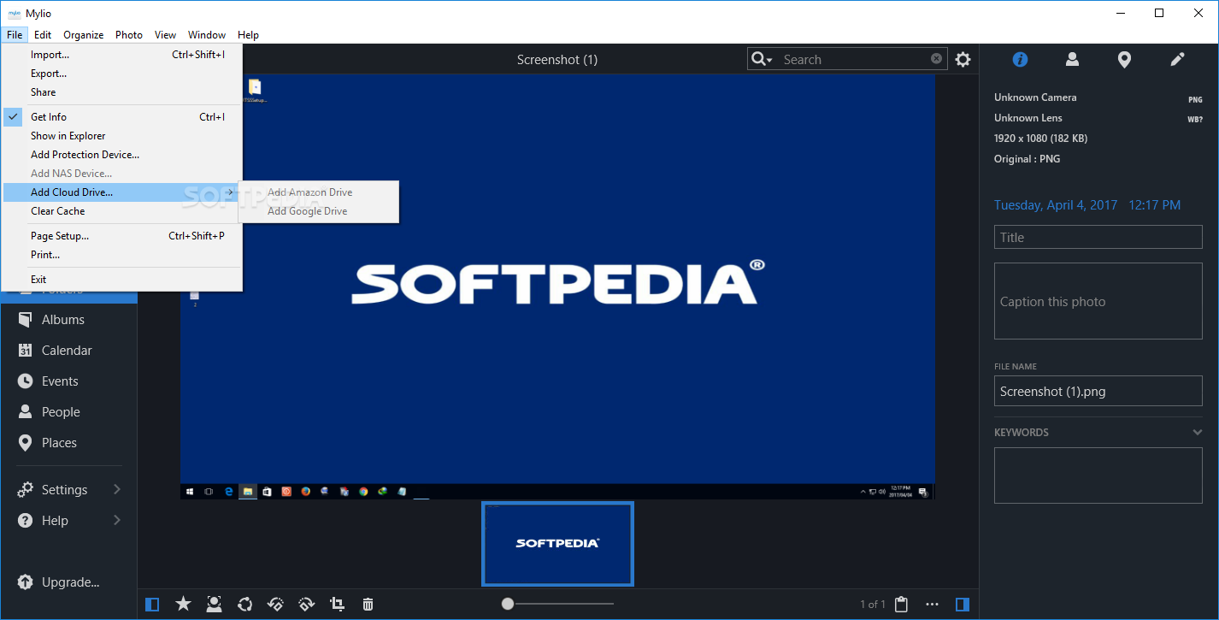This screenshot has height=620, width=1219.
Task: Open the location pin tab in right panel
Action: click(1125, 60)
